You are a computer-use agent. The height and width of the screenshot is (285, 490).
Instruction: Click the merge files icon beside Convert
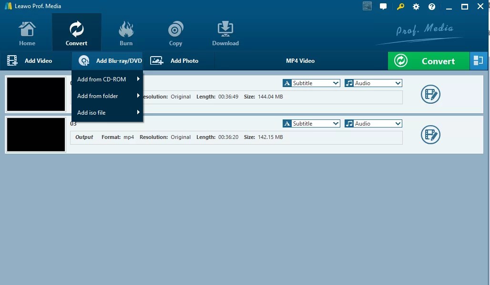click(479, 60)
